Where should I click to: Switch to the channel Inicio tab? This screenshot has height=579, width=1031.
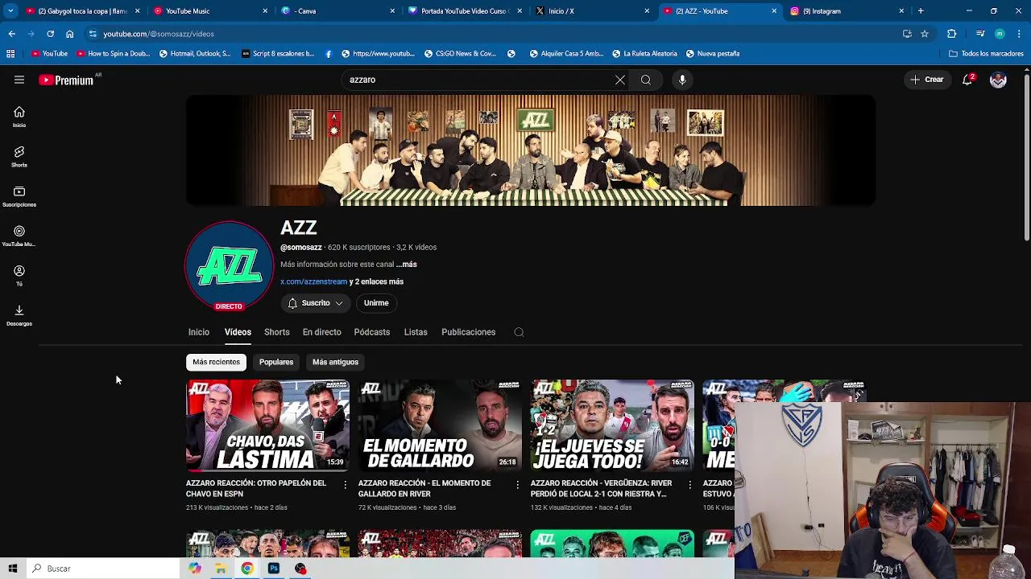(x=199, y=332)
